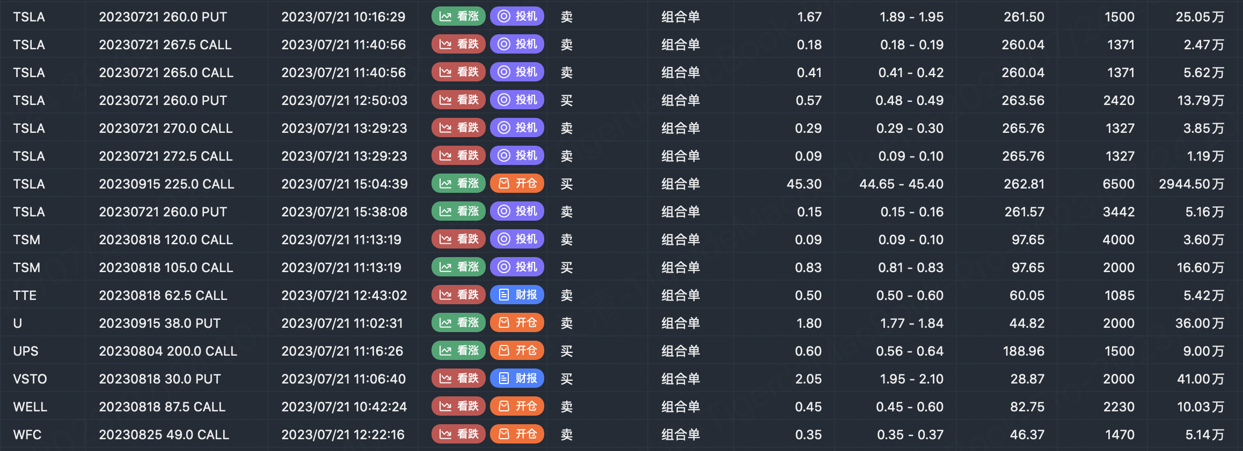Select the bid-ask range '1.89 - 1.95'

[x=912, y=17]
